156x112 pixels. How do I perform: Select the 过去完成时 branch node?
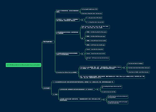point(46,88)
